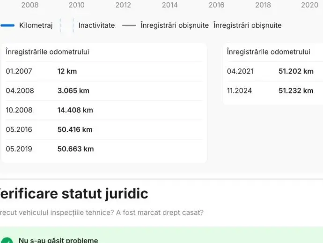Click the 50.416 km reading
This screenshot has height=243, width=323.
[x=75, y=129]
